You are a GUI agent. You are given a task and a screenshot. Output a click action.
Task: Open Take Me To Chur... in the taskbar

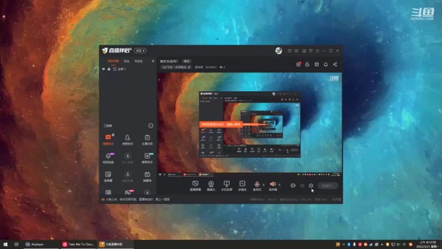pos(78,244)
